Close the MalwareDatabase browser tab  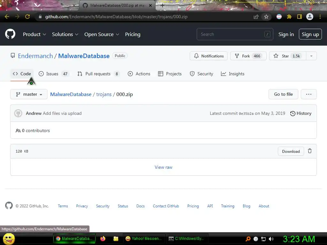click(150, 5)
